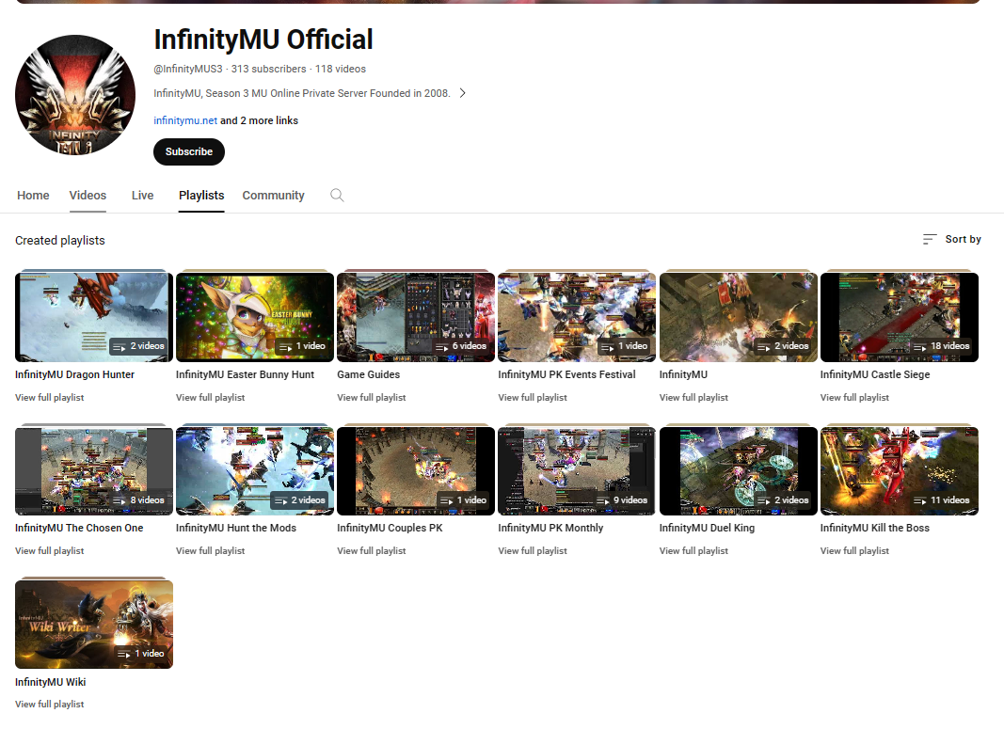Click the InfinityMU channel avatar

[75, 95]
